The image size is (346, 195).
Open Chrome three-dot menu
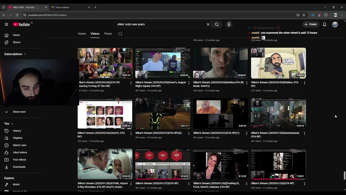[x=342, y=15]
